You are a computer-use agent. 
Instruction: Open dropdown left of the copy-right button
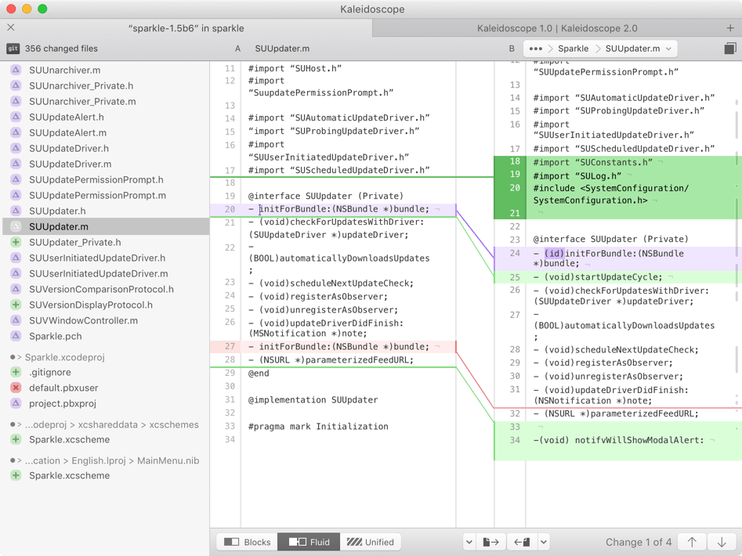click(x=469, y=542)
